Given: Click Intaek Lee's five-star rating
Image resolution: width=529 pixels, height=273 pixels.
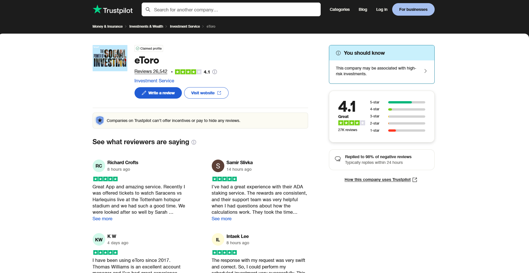Looking at the screenshot, I should point(225,252).
